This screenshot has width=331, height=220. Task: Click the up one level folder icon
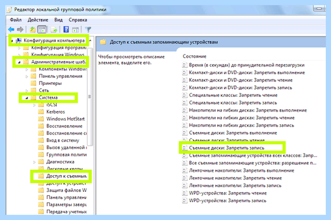33,30
